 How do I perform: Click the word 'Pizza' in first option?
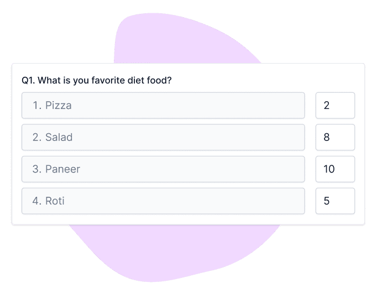[x=58, y=105]
